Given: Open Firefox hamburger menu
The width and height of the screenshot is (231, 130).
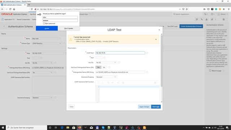Looking at the screenshot, I should pyautogui.click(x=228, y=9).
